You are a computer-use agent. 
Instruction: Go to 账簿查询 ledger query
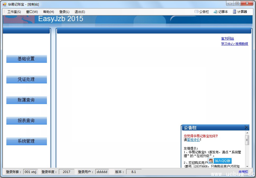click(x=27, y=100)
